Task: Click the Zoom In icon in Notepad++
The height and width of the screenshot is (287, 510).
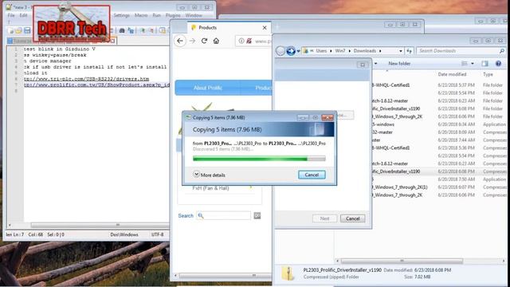Action: 143,30
